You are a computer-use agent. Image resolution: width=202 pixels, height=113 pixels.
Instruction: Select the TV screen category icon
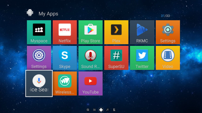click(x=94, y=110)
